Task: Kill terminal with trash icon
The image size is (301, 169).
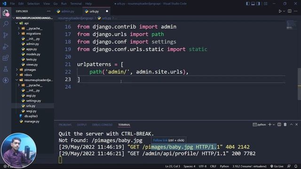Action: (285, 124)
